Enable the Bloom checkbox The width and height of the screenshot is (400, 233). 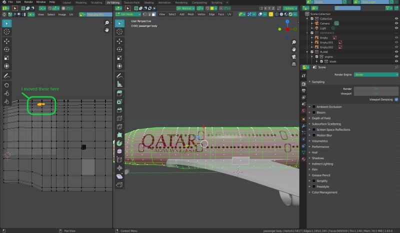(314, 112)
